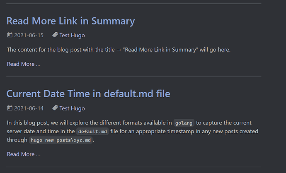286x173 pixels.
Task: Open the Test Hugo tag under second post
Action: [x=72, y=108]
